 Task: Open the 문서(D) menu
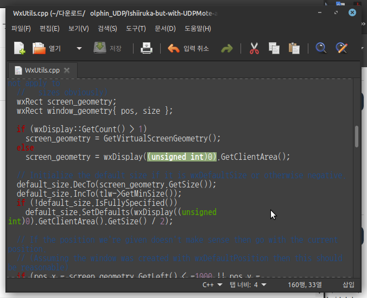165,29
